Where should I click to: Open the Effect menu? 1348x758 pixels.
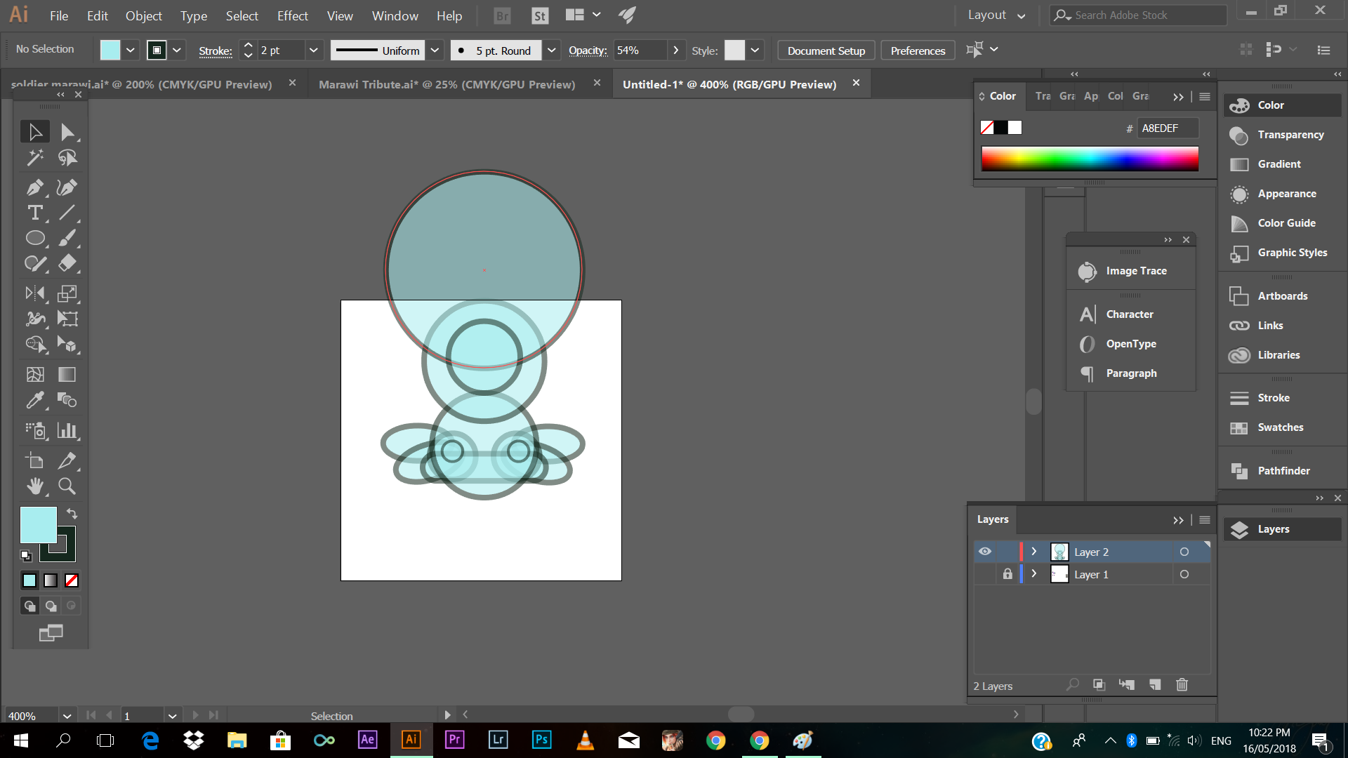[x=293, y=15]
